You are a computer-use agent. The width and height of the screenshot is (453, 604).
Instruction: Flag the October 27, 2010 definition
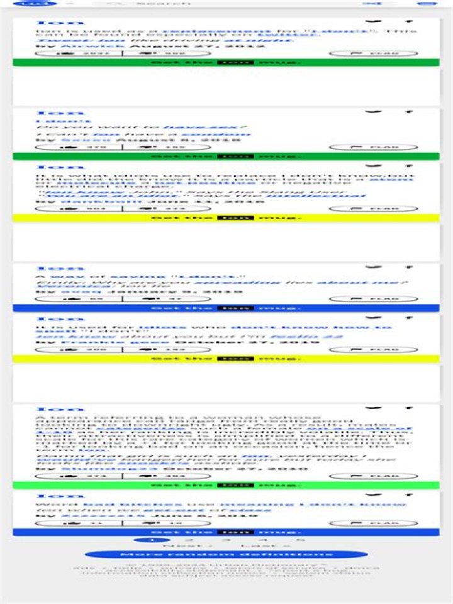pyautogui.click(x=373, y=476)
